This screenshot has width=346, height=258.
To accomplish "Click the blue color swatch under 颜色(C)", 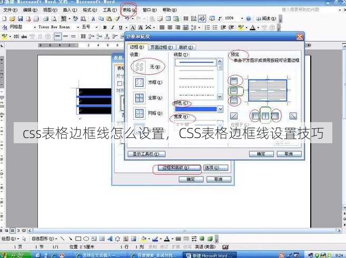I will [x=196, y=109].
